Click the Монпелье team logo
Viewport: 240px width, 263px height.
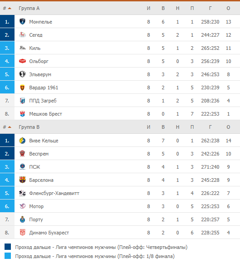[22, 22]
